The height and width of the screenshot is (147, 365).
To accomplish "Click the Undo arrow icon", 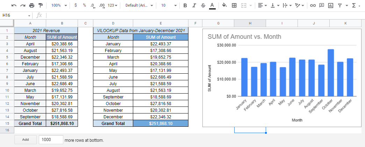I will (x=14, y=6).
